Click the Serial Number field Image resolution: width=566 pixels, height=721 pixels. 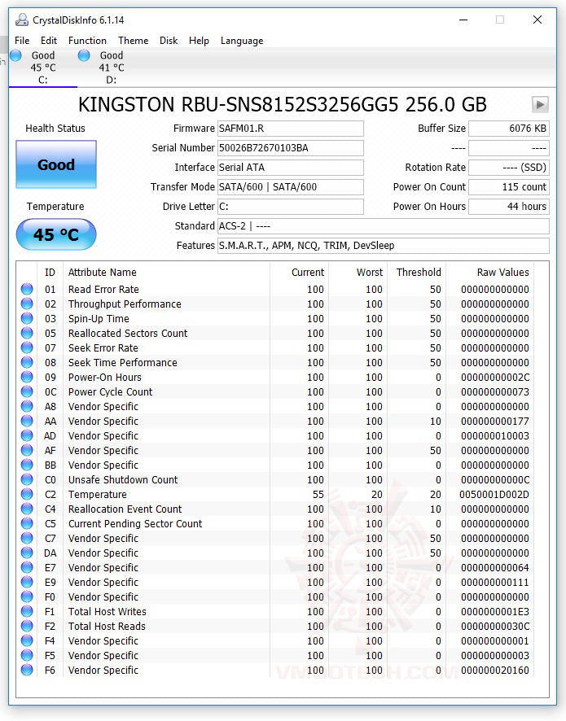[291, 147]
